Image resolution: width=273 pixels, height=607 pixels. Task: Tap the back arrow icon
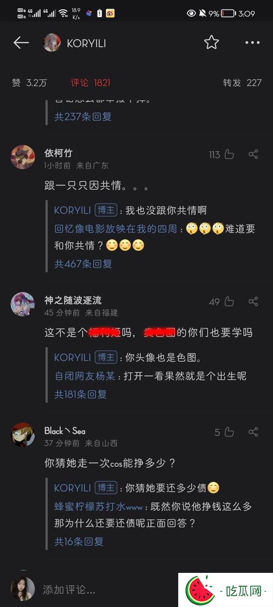click(x=21, y=43)
